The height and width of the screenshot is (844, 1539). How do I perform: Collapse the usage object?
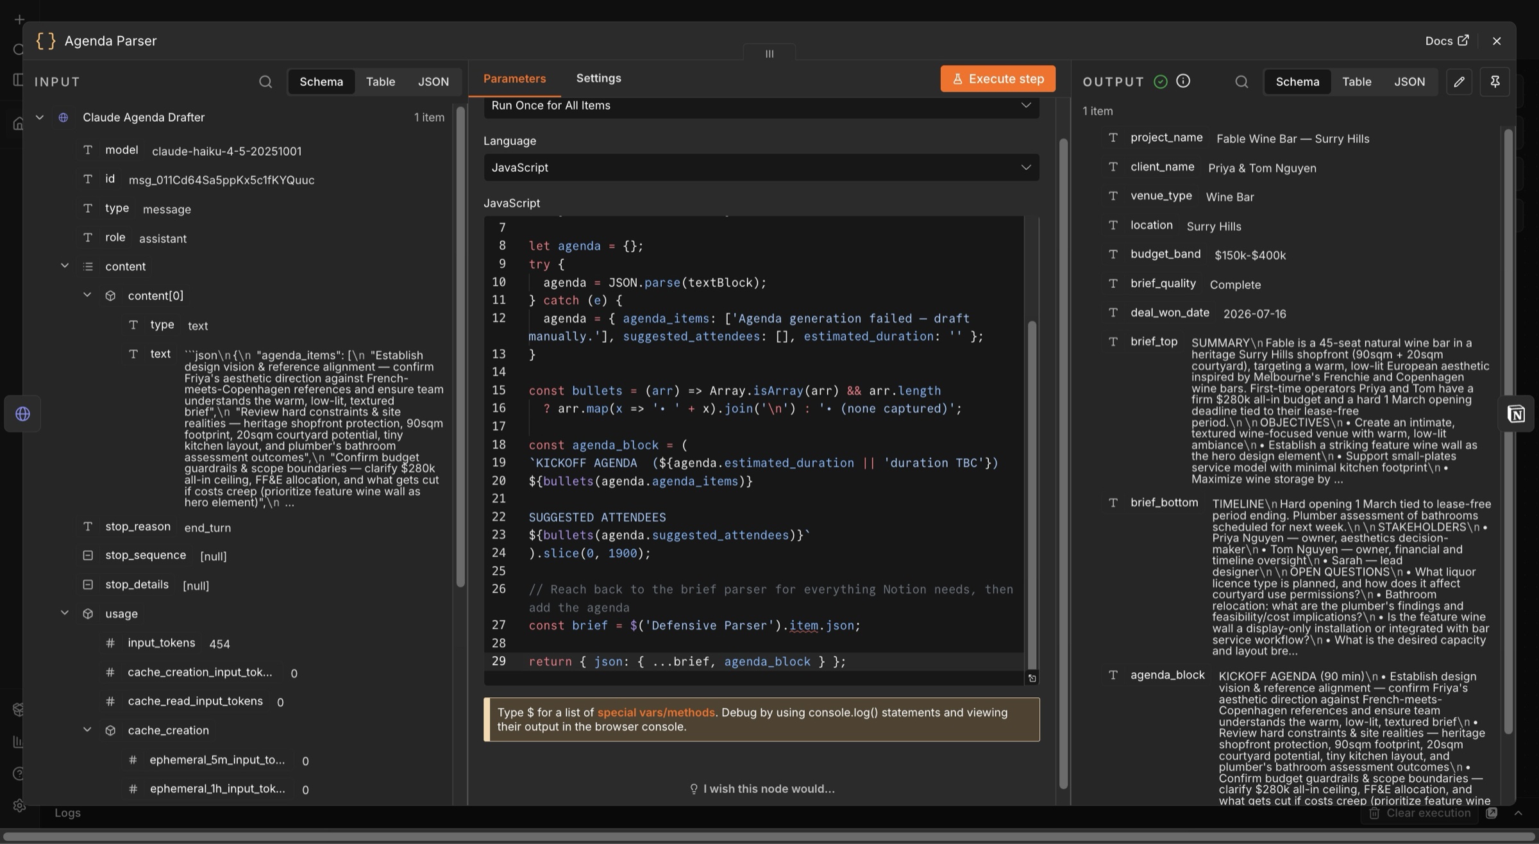pyautogui.click(x=65, y=613)
